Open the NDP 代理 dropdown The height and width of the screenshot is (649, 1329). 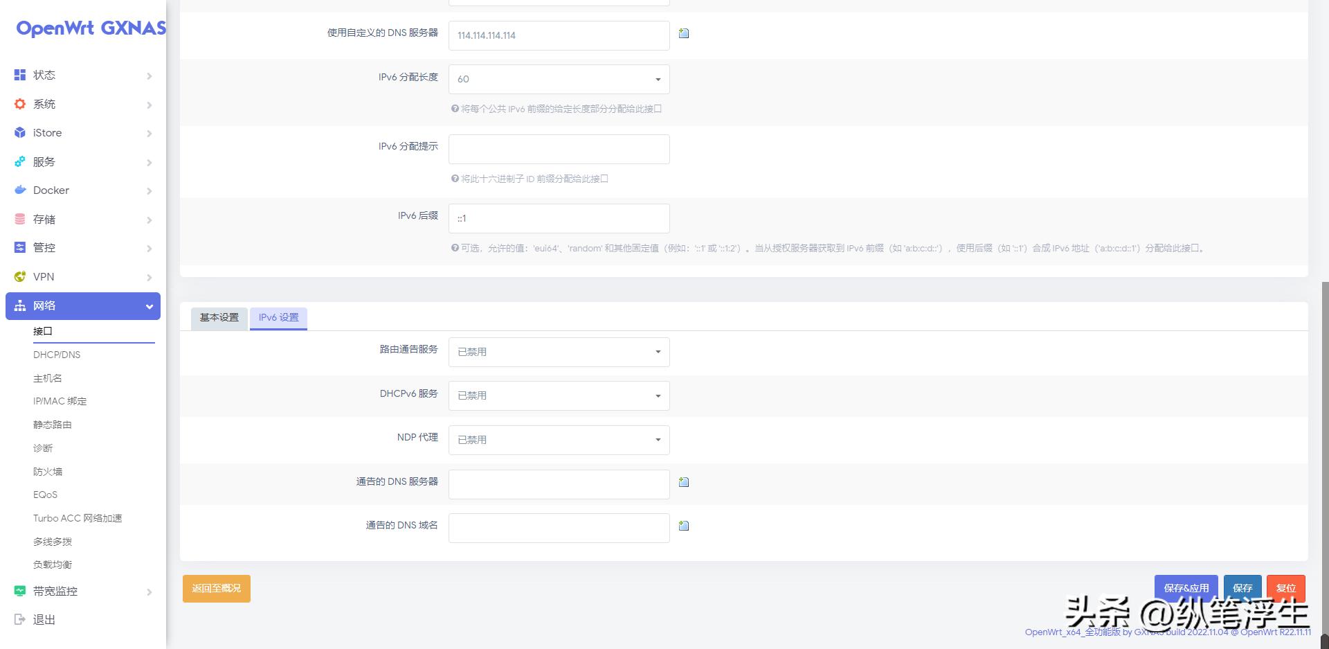559,440
